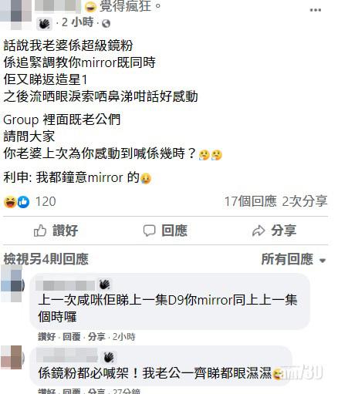The height and width of the screenshot is (394, 338).
Task: Click 分享 under the first comment
Action: 96,337
